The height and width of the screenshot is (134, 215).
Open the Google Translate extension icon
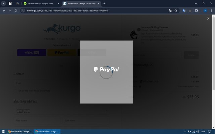point(184,11)
